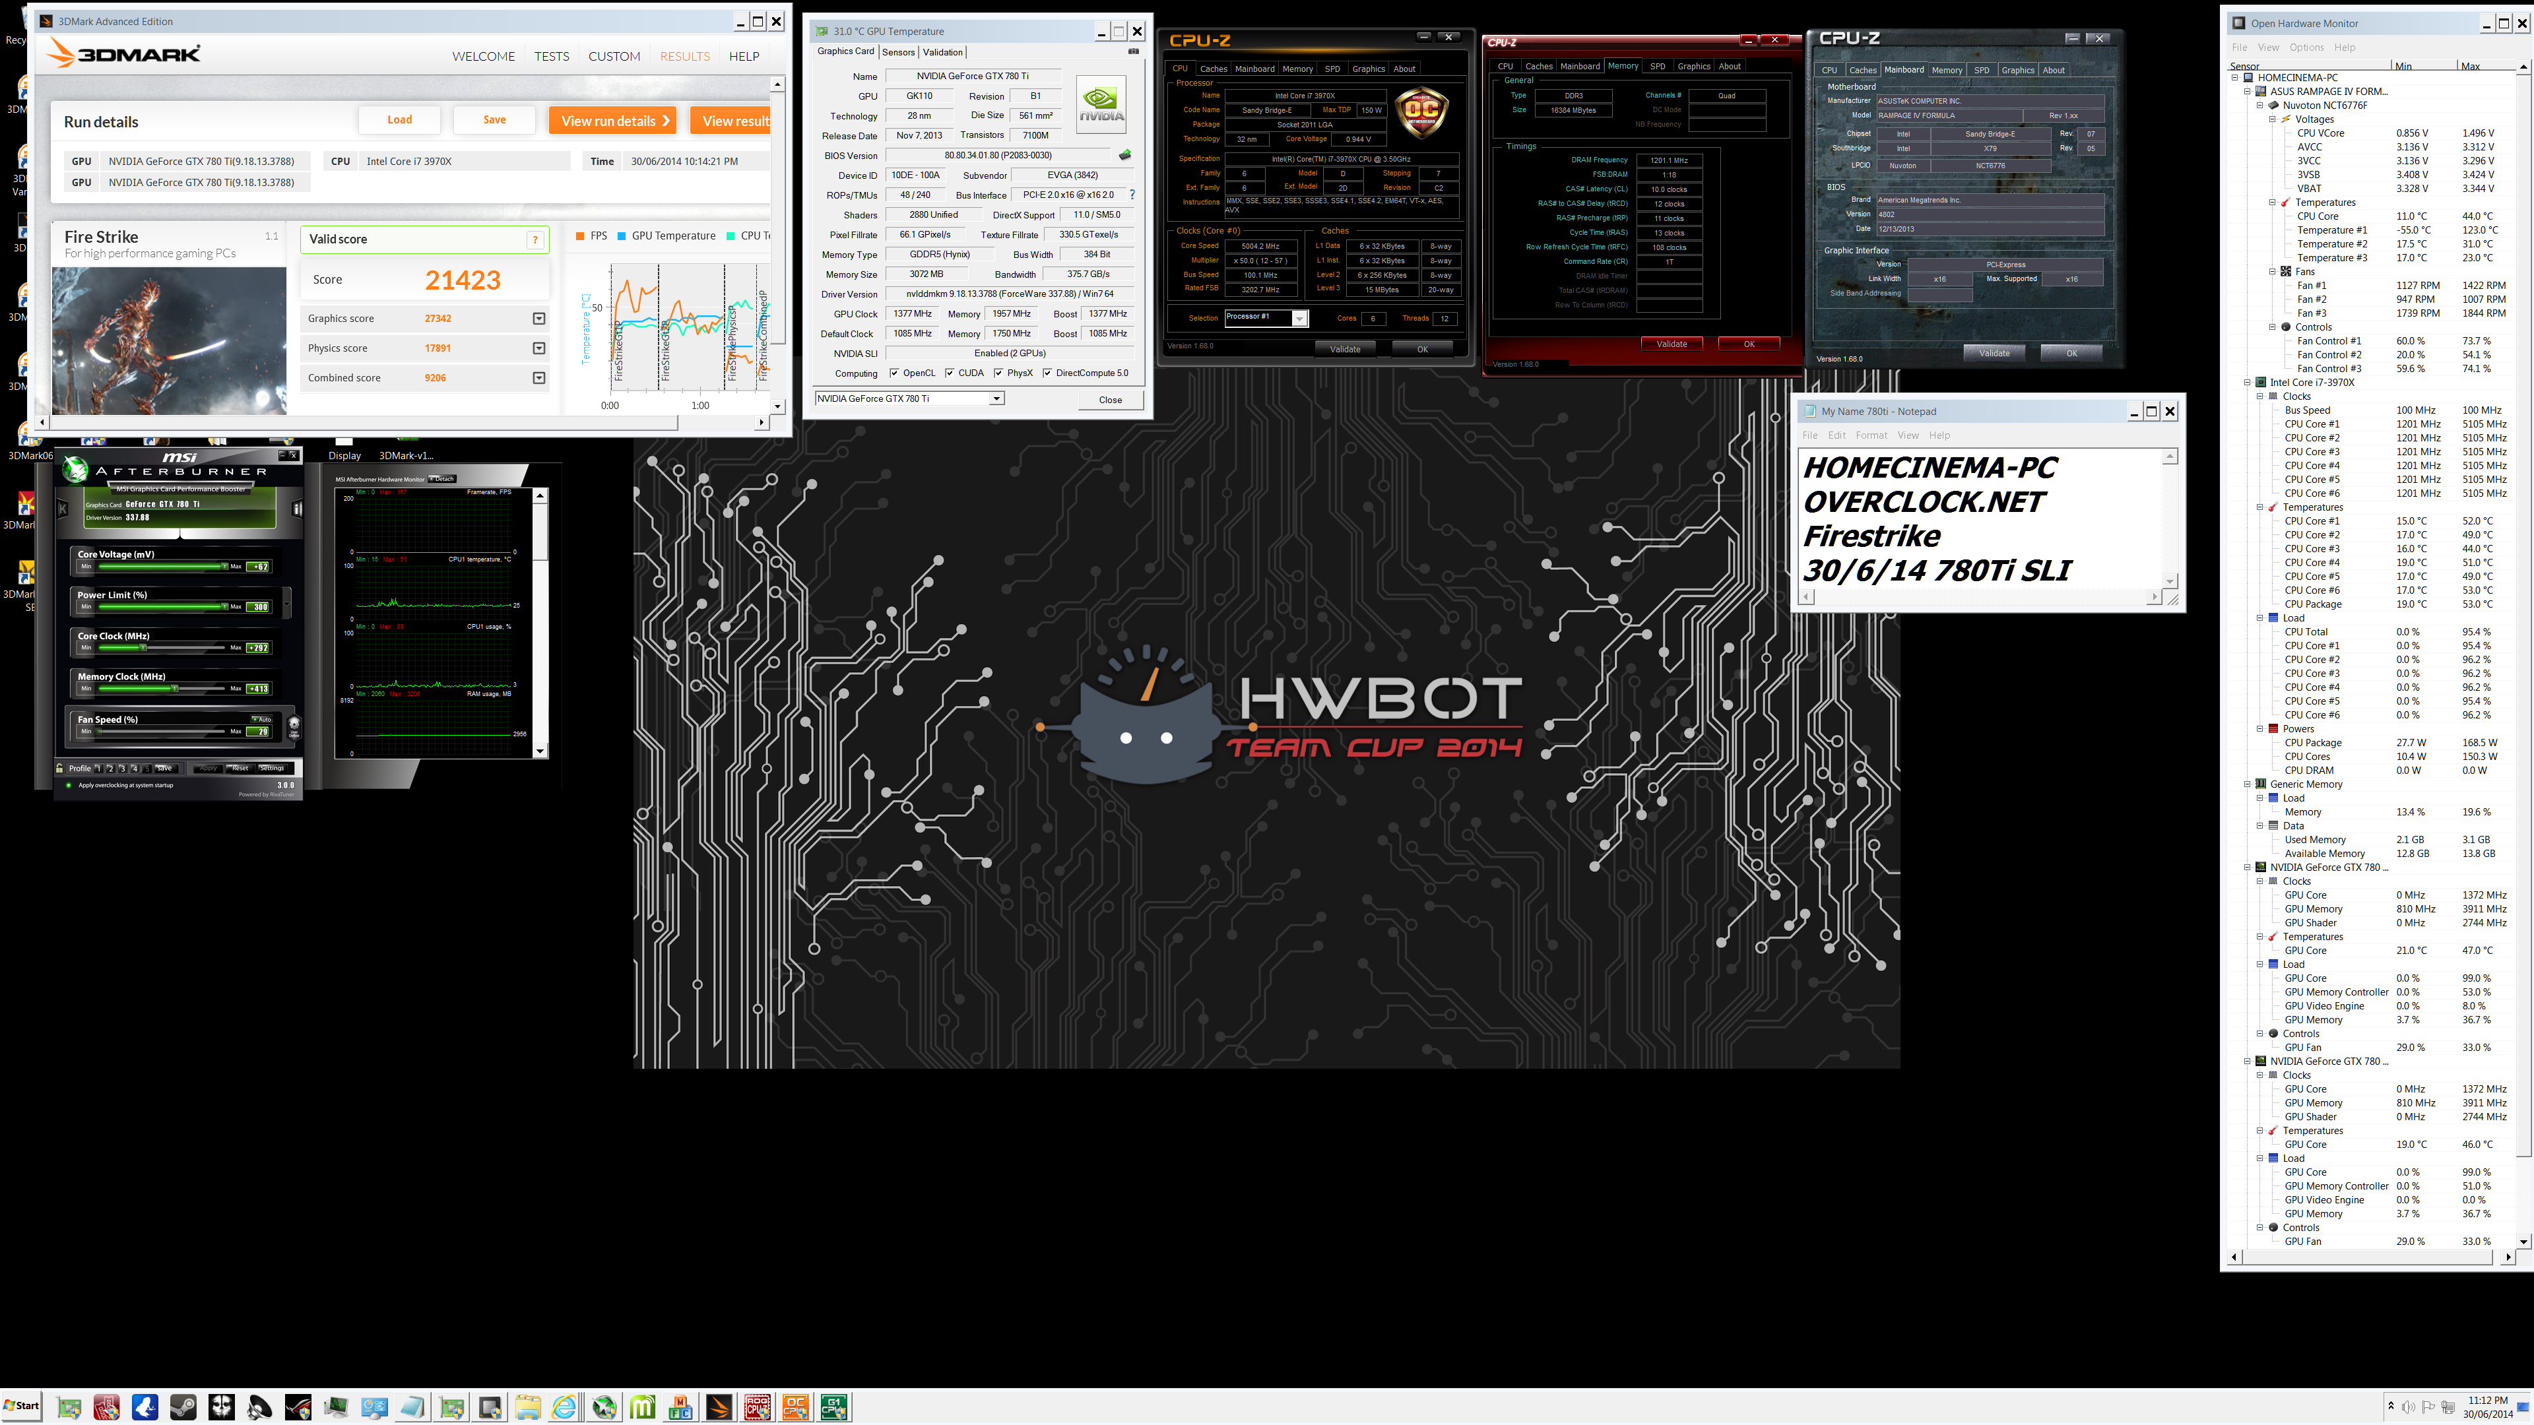Screen dimensions: 2534x1425
Task: Toggle the OpenCL checkbox in GPU-Z
Action: click(893, 373)
